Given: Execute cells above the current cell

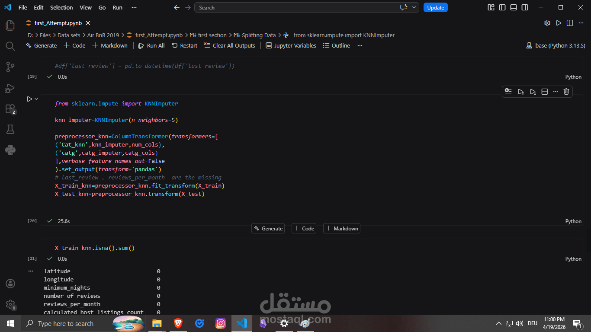Looking at the screenshot, I should (x=521, y=91).
